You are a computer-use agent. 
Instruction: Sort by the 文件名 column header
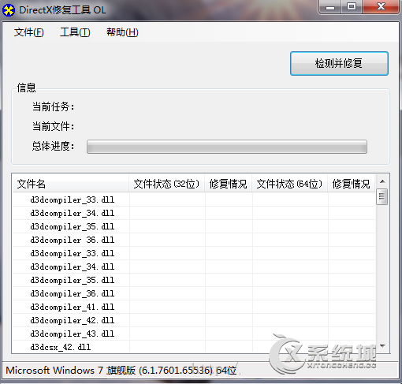coord(71,184)
